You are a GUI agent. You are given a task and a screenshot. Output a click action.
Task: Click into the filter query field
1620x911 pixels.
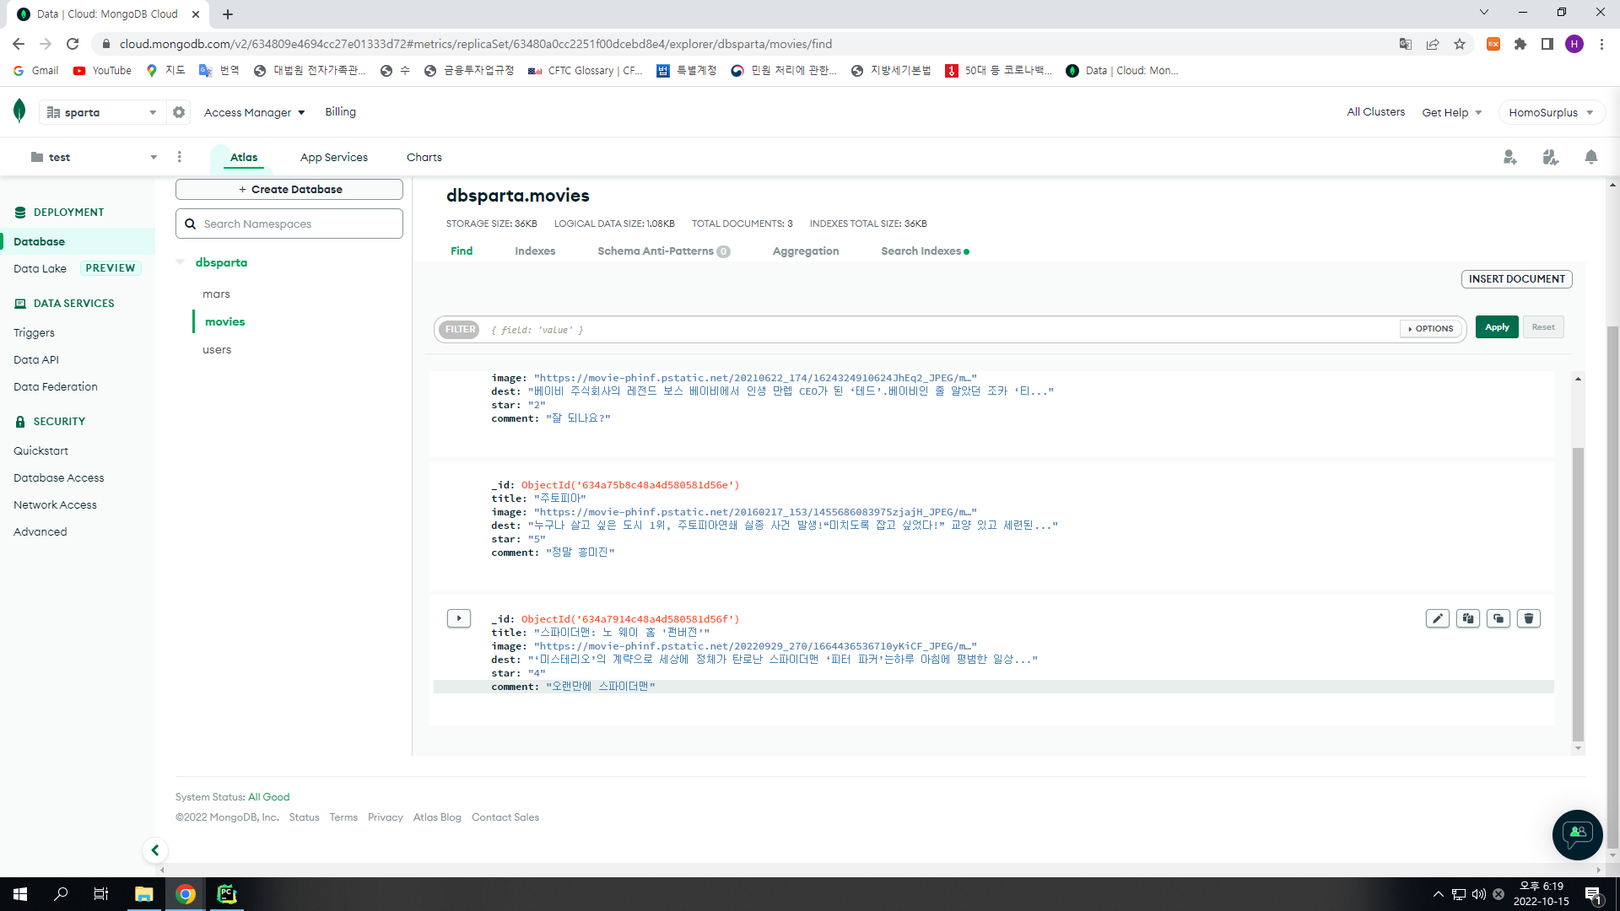click(941, 330)
